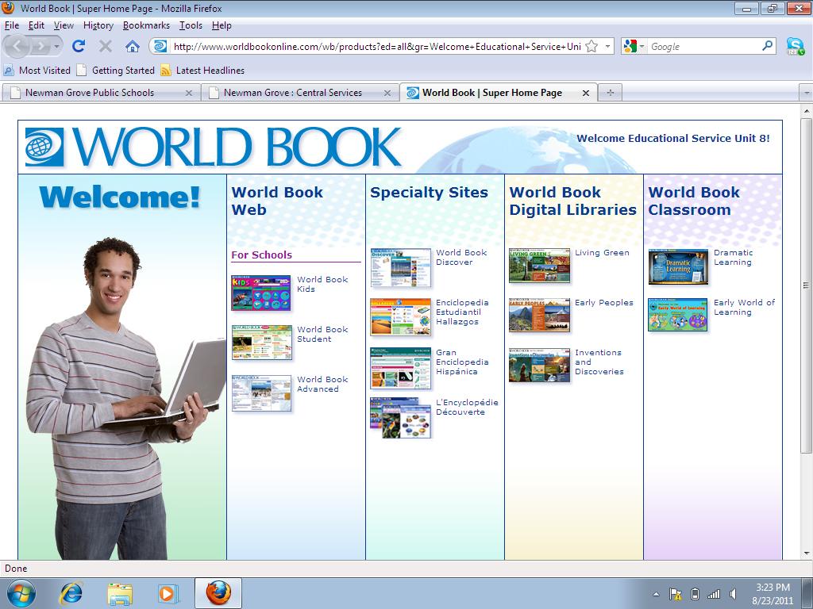Open the Bookmarks menu
Viewport: 813px width, 609px height.
[x=146, y=25]
